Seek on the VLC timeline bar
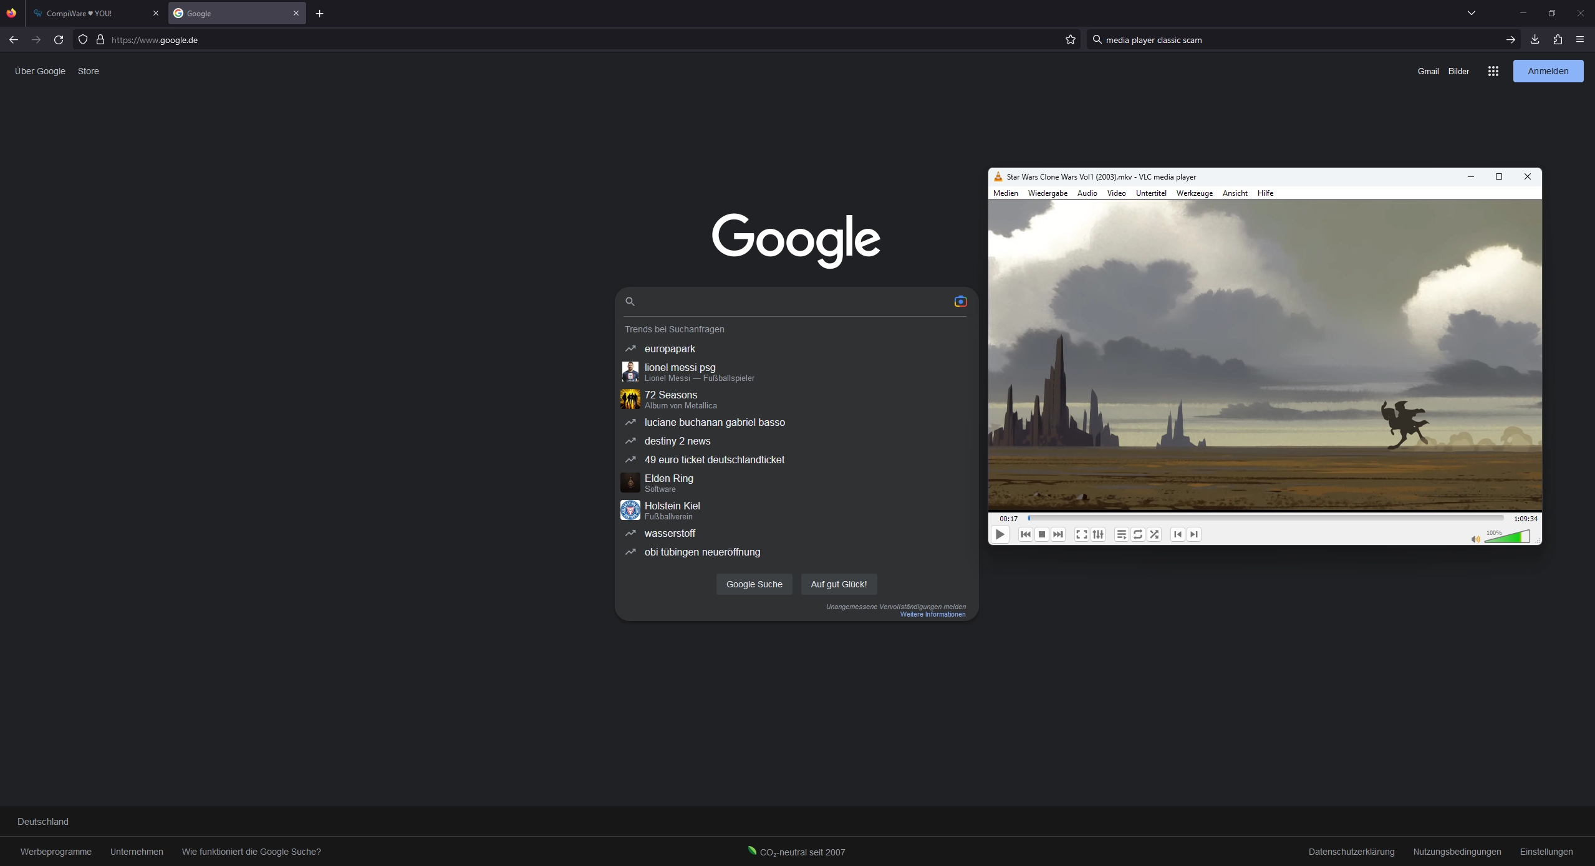1595x866 pixels. click(x=1266, y=518)
